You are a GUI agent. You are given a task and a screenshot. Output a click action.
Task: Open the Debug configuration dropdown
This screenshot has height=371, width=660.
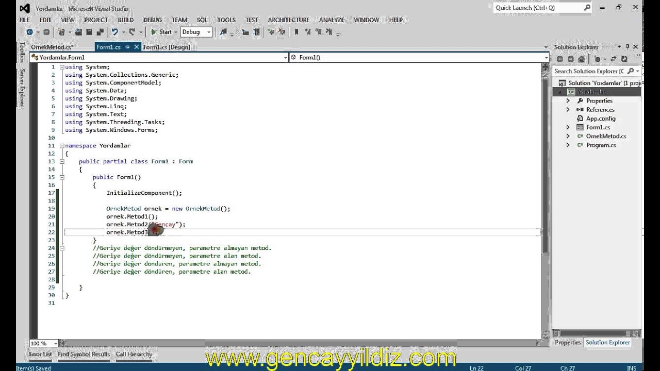point(210,32)
